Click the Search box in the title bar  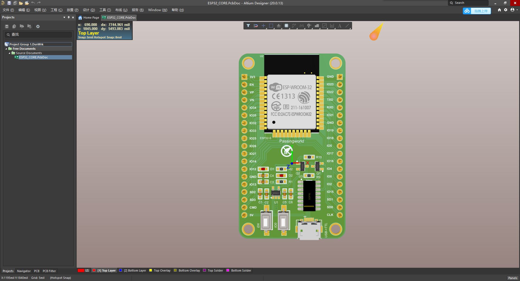469,3
